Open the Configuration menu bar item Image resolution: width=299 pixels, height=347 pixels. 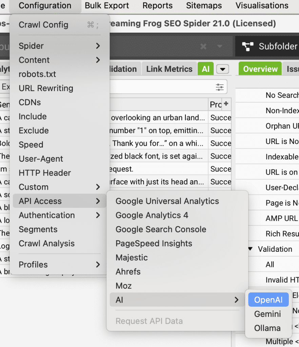[x=45, y=5]
